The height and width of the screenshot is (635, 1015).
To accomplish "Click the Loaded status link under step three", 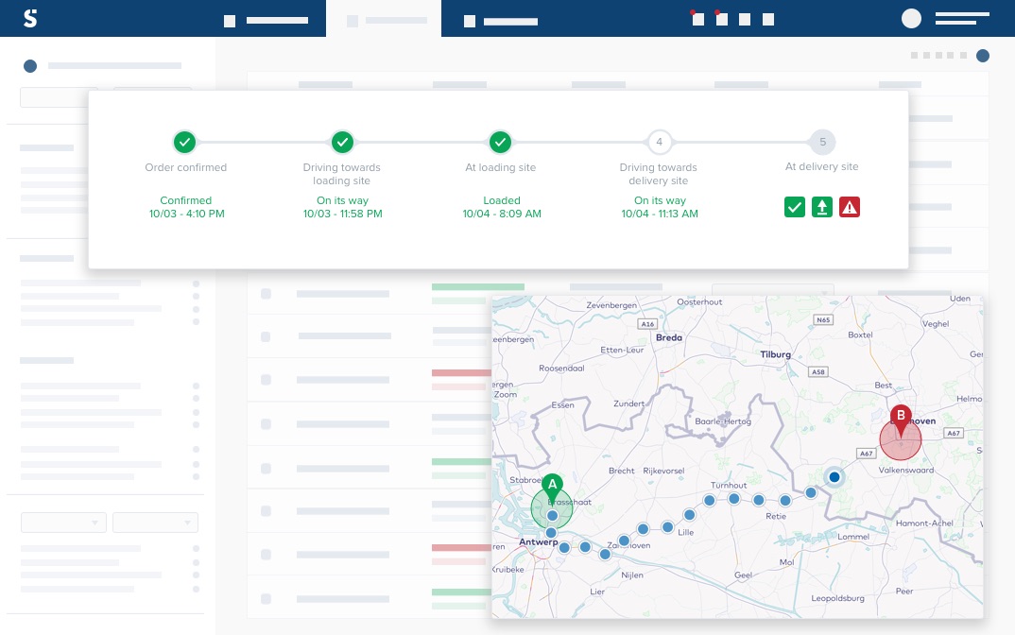I will pyautogui.click(x=502, y=200).
